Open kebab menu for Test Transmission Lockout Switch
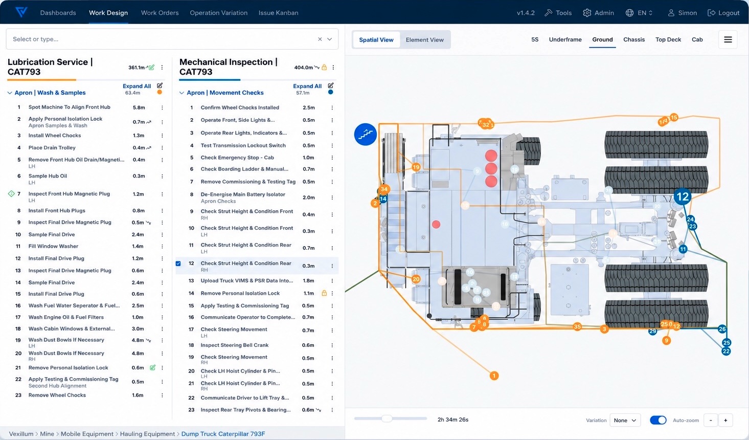Screen dimensions: 749x440 [x=332, y=145]
